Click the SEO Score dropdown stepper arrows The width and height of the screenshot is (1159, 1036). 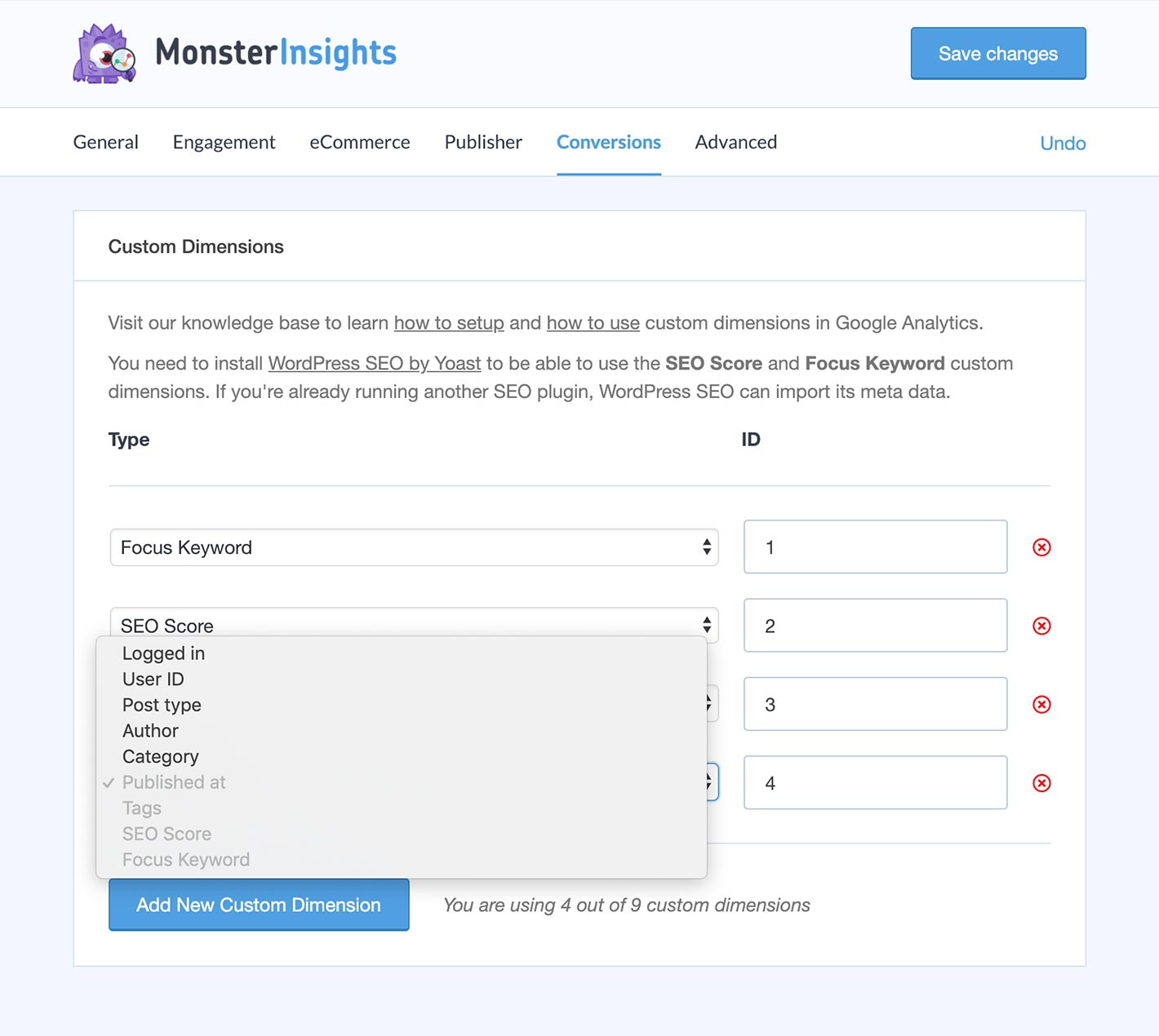[705, 626]
